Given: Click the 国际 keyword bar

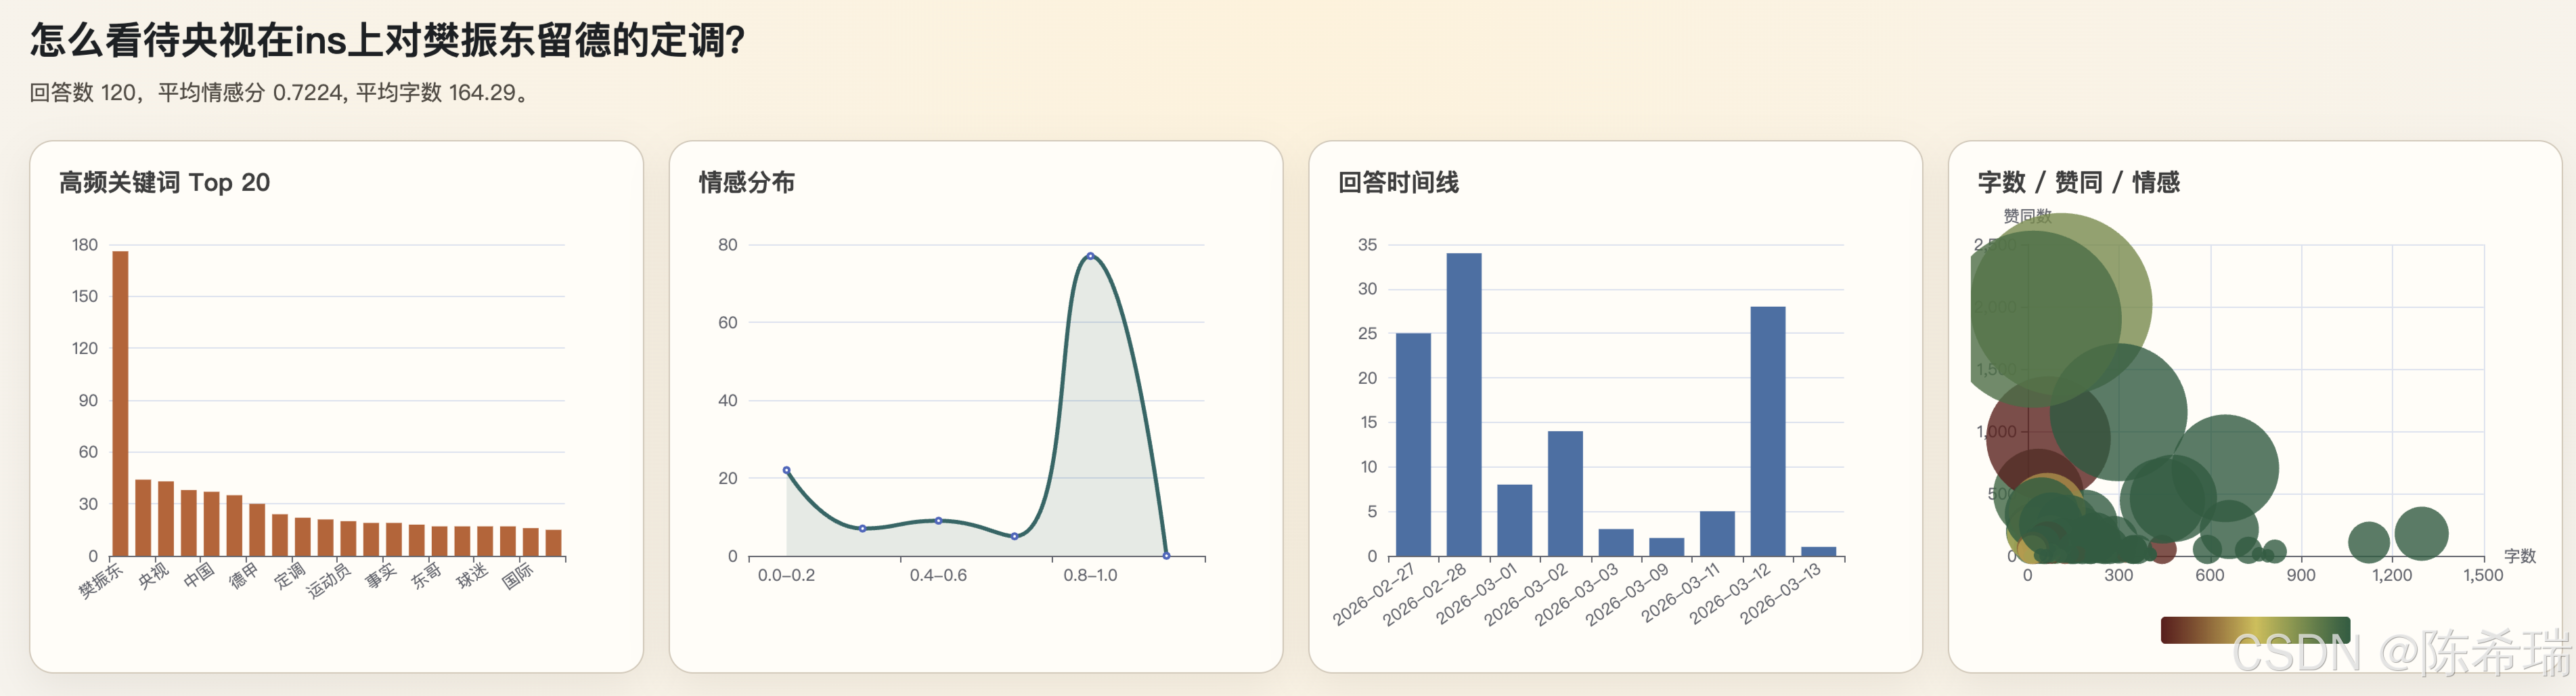Looking at the screenshot, I should click(x=530, y=542).
